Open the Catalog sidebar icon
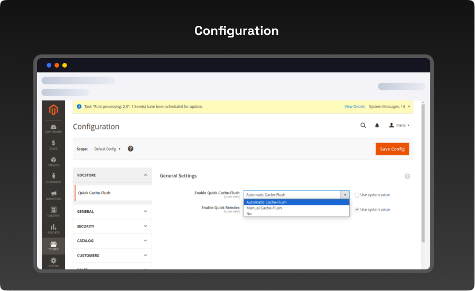Screen dimensions: 475x291 pyautogui.click(x=53, y=161)
